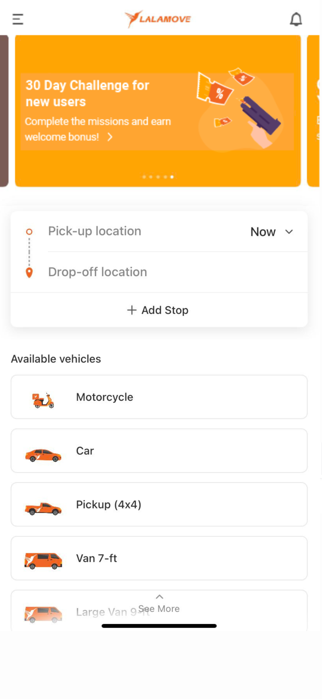Click the Add Stop button
This screenshot has height=699, width=322.
click(x=159, y=310)
